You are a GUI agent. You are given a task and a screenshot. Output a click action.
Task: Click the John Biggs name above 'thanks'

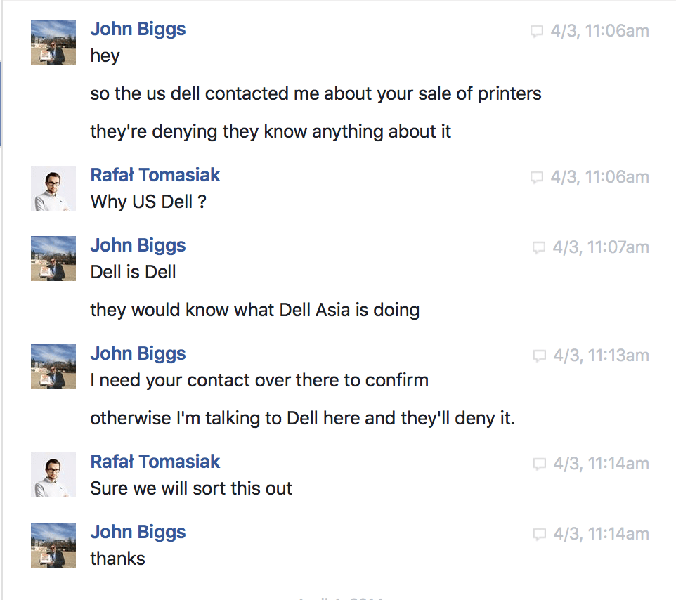coord(138,533)
